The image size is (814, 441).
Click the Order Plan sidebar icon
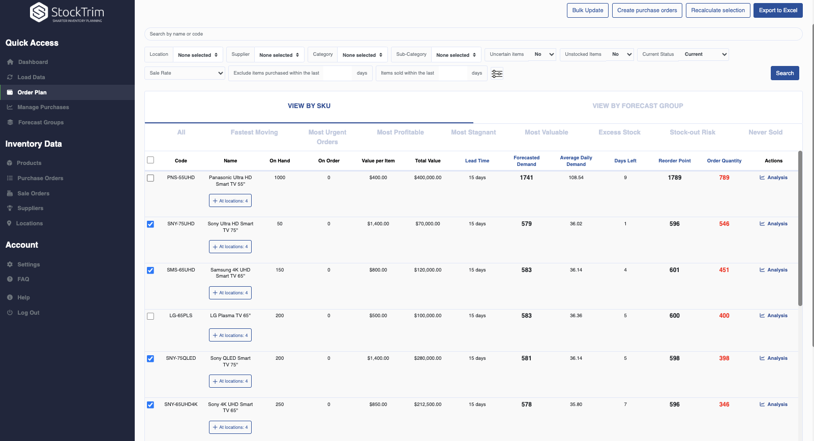click(x=10, y=92)
